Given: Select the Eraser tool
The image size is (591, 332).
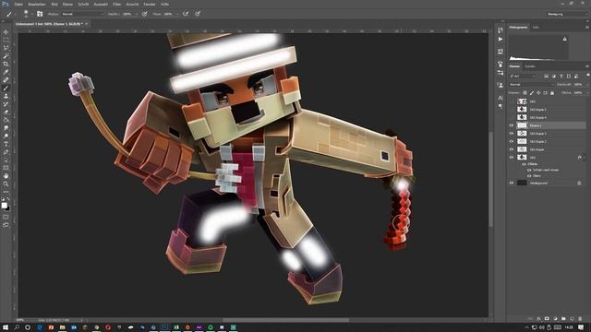Looking at the screenshot, I should 6,112.
